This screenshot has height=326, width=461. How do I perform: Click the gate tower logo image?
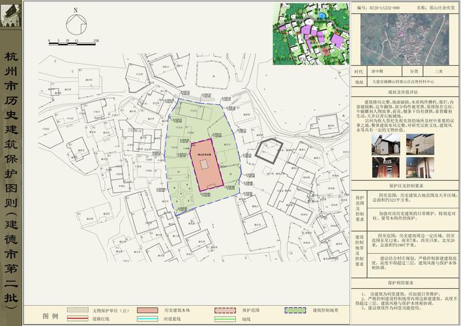click(10, 15)
